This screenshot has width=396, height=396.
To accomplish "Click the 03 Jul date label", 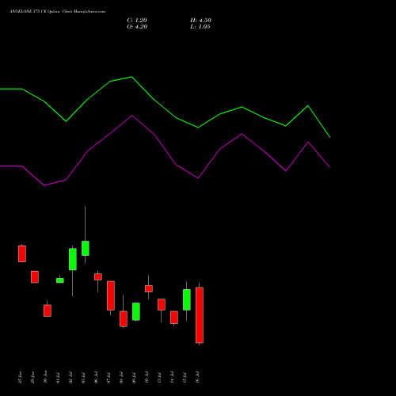I will tap(83, 377).
